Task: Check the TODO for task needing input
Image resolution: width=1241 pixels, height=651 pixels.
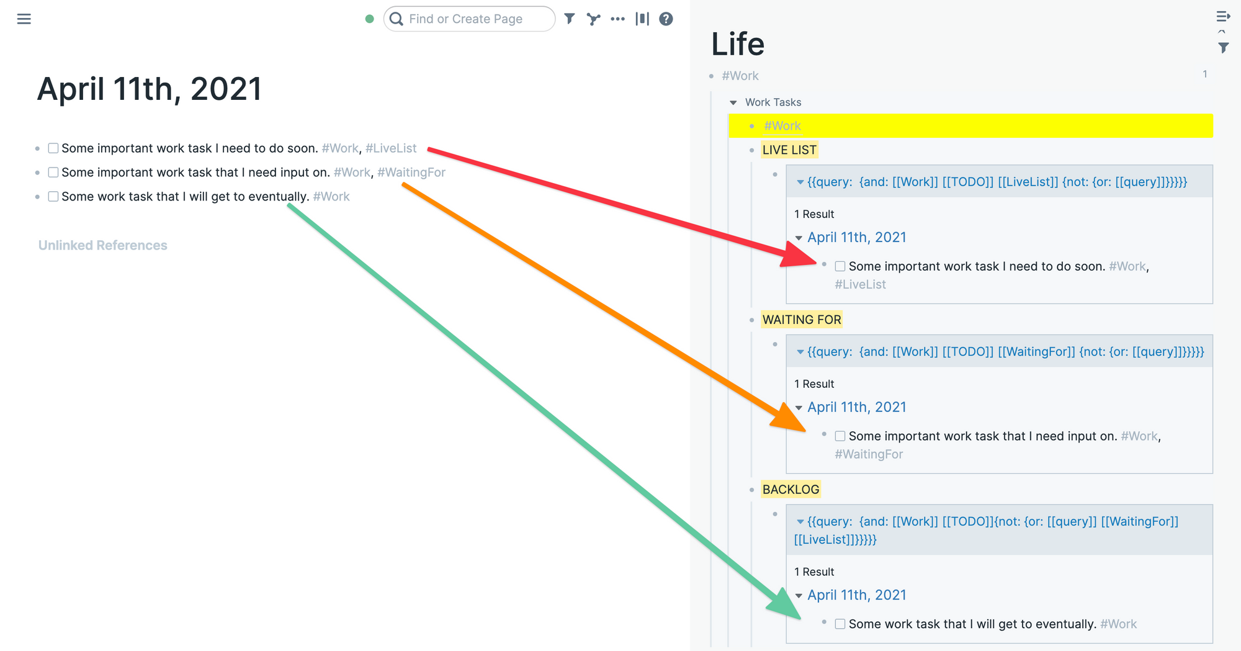Action: tap(840, 436)
